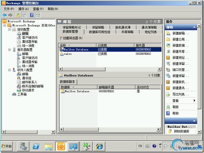Click the 开始 Start button

point(7,146)
